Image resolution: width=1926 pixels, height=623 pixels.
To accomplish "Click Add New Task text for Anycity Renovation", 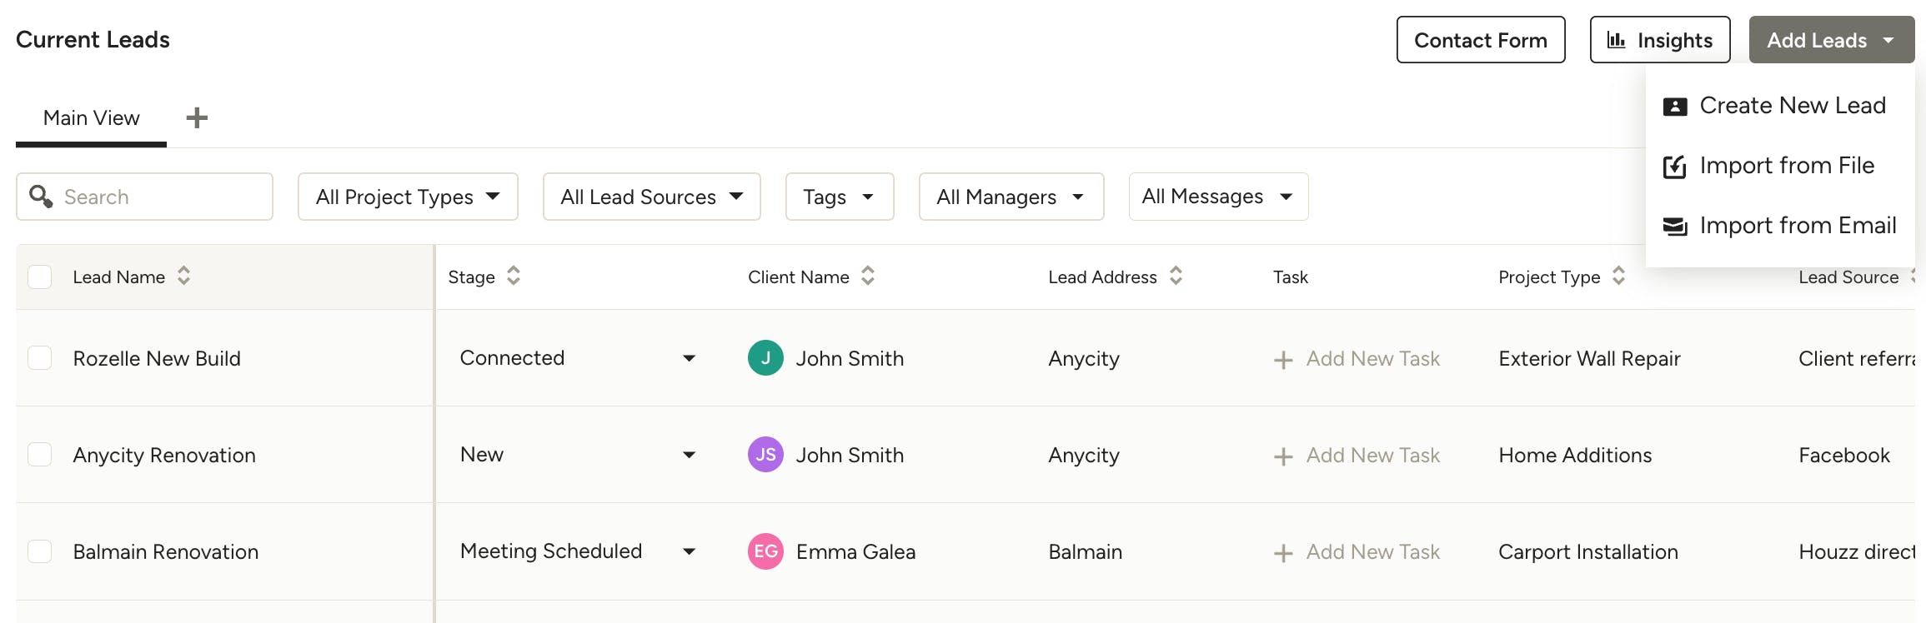I will tap(1372, 456).
